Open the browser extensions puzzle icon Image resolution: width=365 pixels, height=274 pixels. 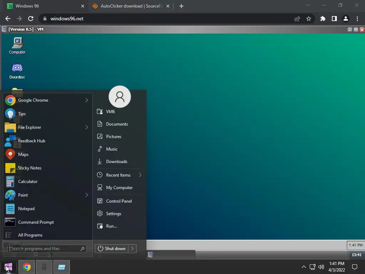click(323, 19)
